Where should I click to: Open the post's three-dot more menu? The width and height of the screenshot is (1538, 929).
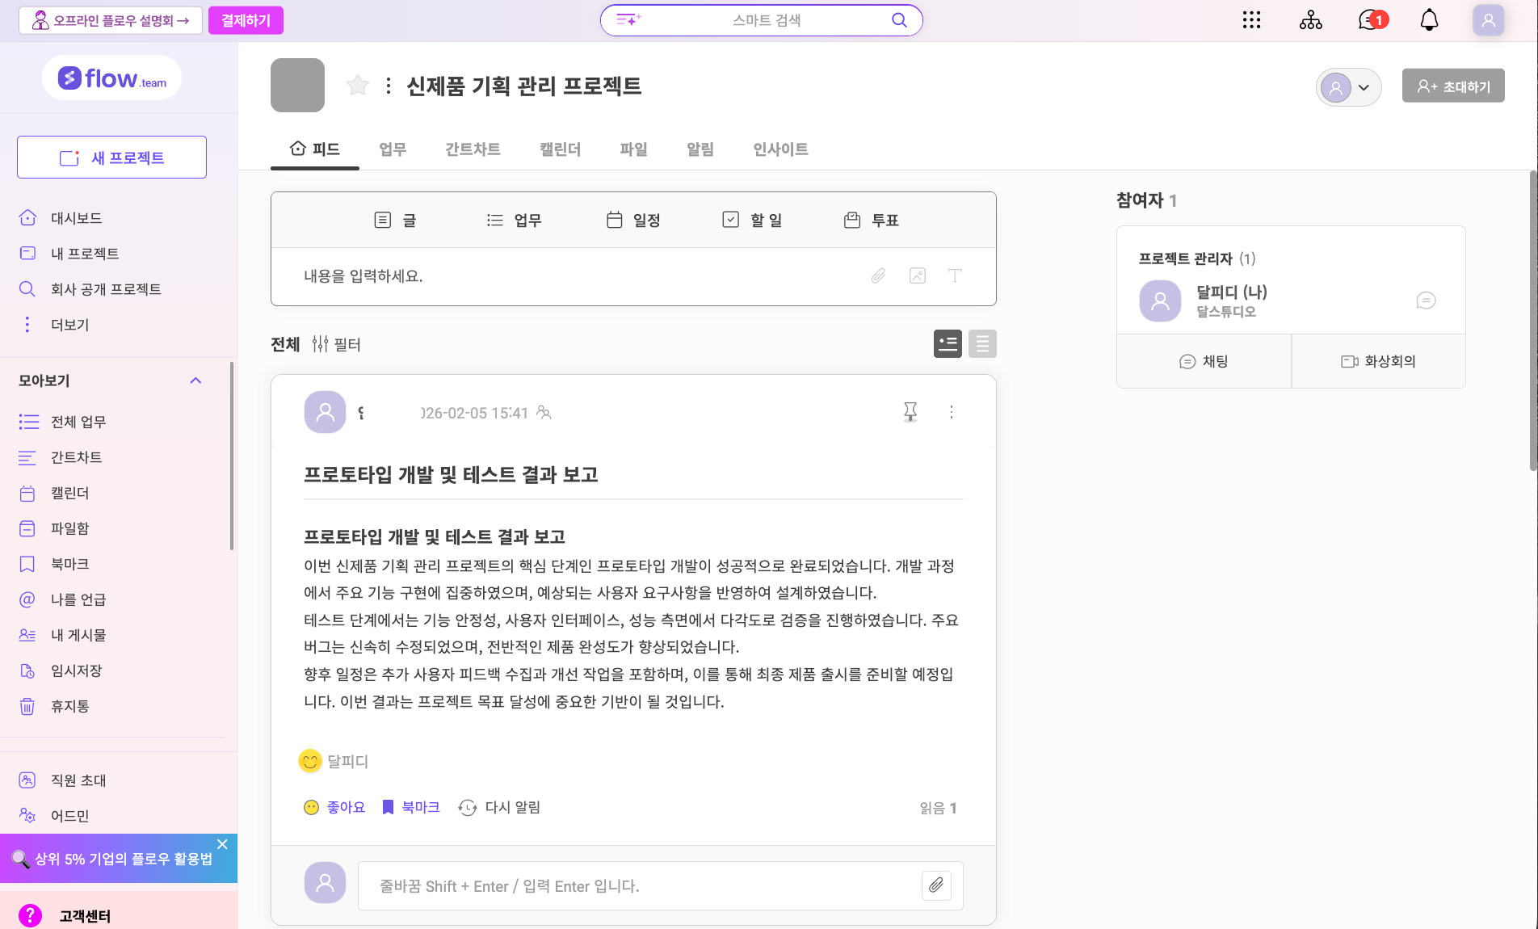(x=952, y=412)
